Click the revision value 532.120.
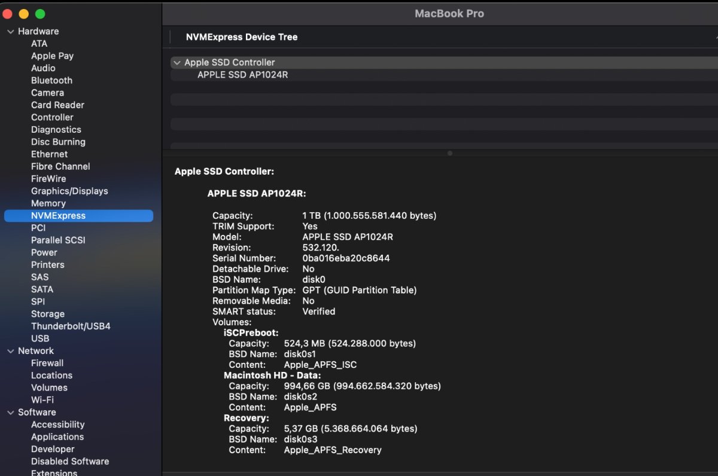This screenshot has width=718, height=476. click(x=321, y=248)
